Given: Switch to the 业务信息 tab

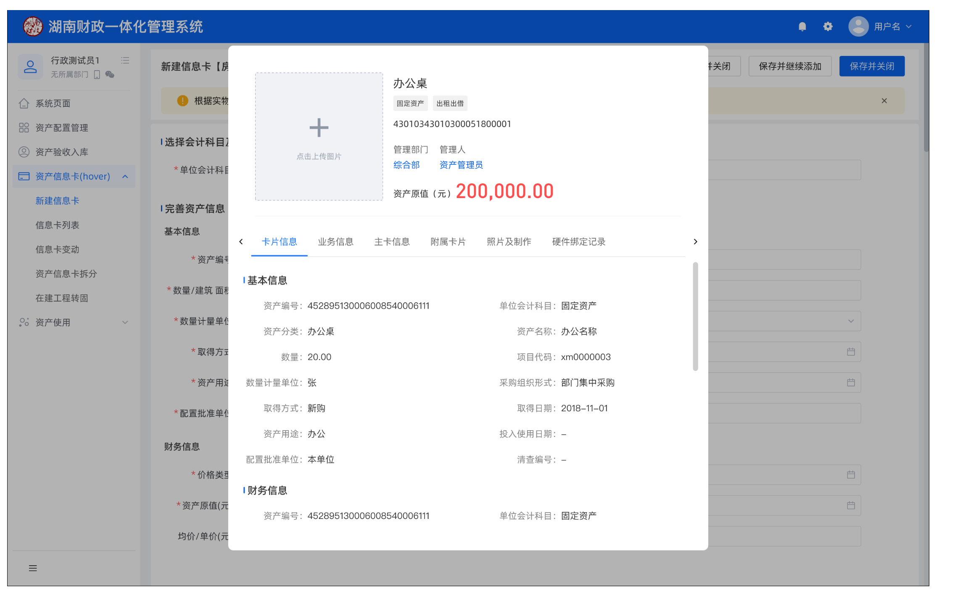Looking at the screenshot, I should tap(335, 242).
